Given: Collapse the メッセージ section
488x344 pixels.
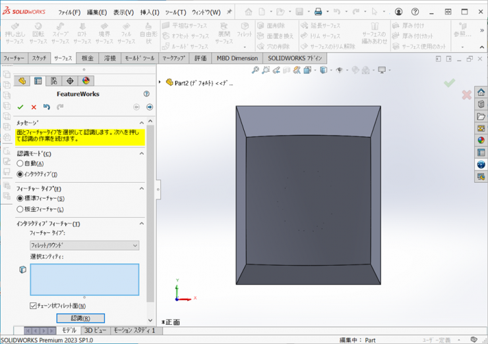Looking at the screenshot, I should click(141, 123).
